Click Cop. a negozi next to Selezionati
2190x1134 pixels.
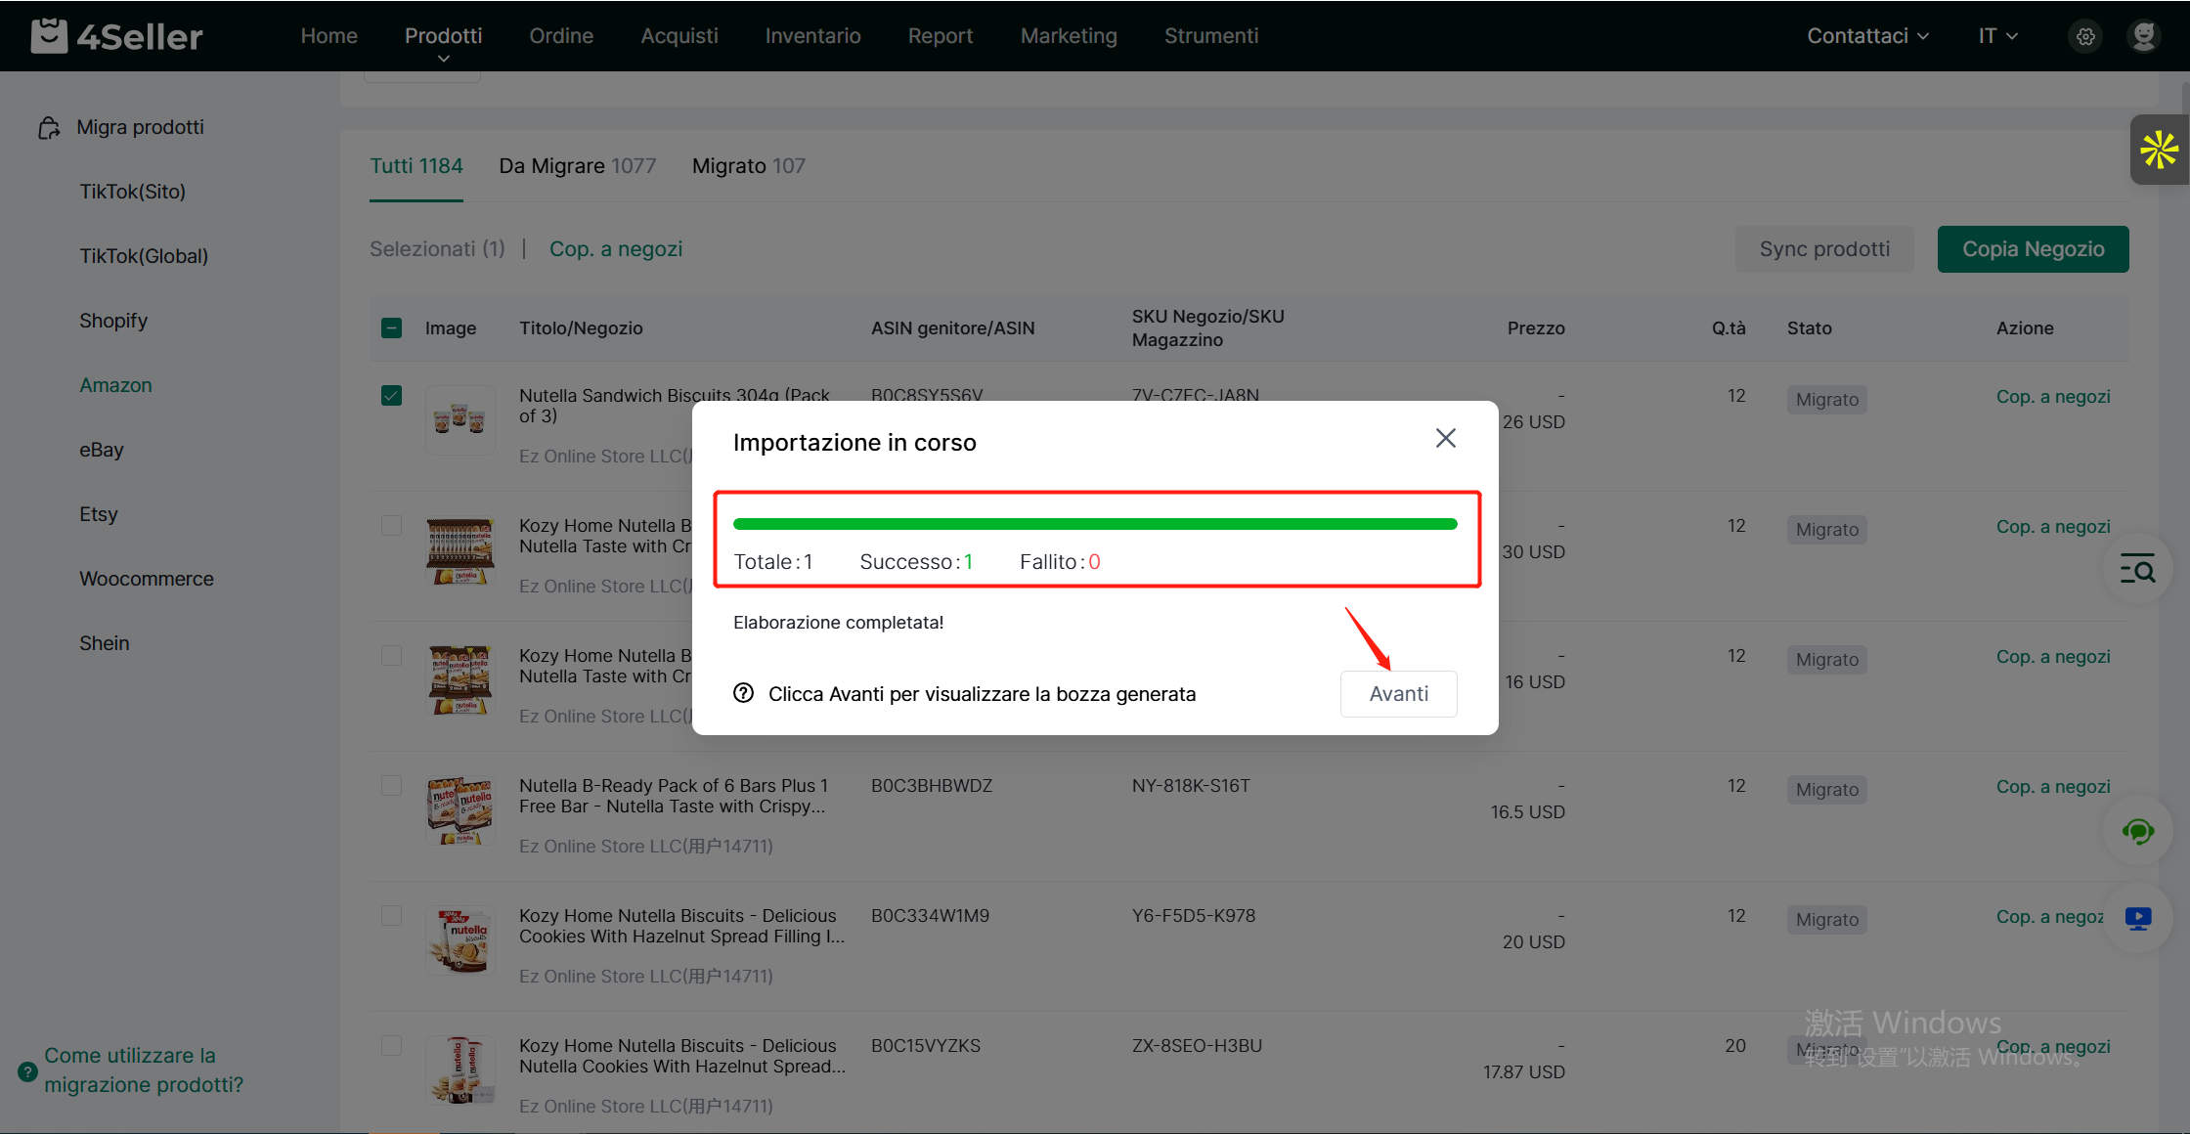616,249
